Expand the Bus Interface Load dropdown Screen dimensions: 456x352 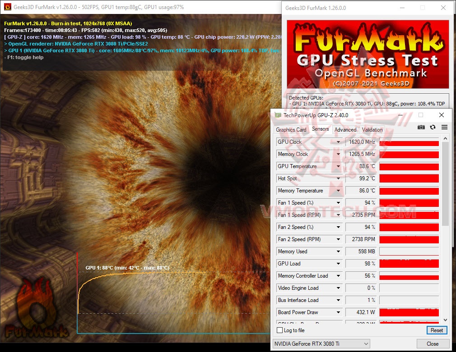click(338, 300)
